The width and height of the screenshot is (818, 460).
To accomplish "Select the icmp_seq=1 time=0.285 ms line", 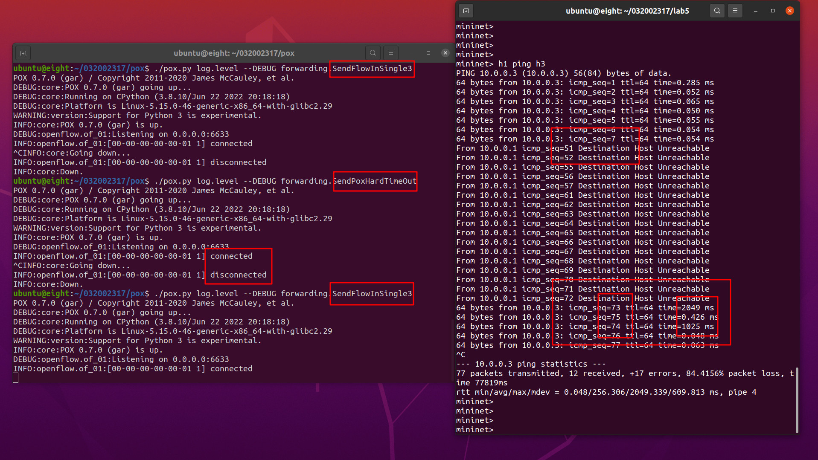I will click(x=585, y=83).
